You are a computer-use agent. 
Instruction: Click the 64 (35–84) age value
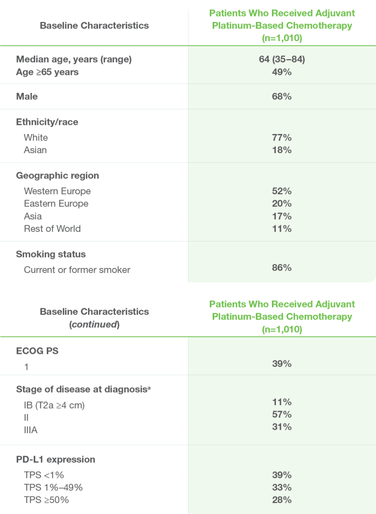pos(282,59)
